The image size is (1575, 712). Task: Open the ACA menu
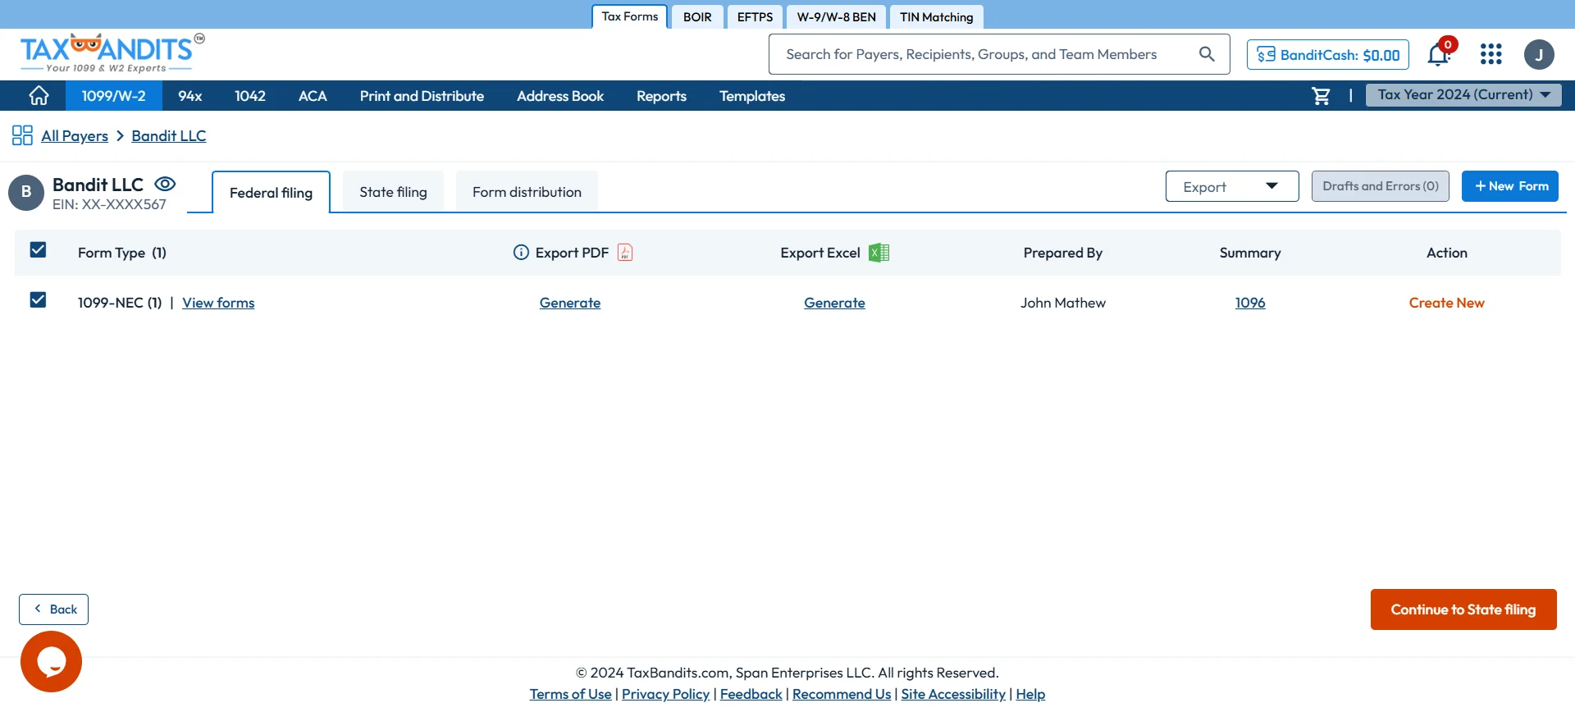[x=313, y=96]
